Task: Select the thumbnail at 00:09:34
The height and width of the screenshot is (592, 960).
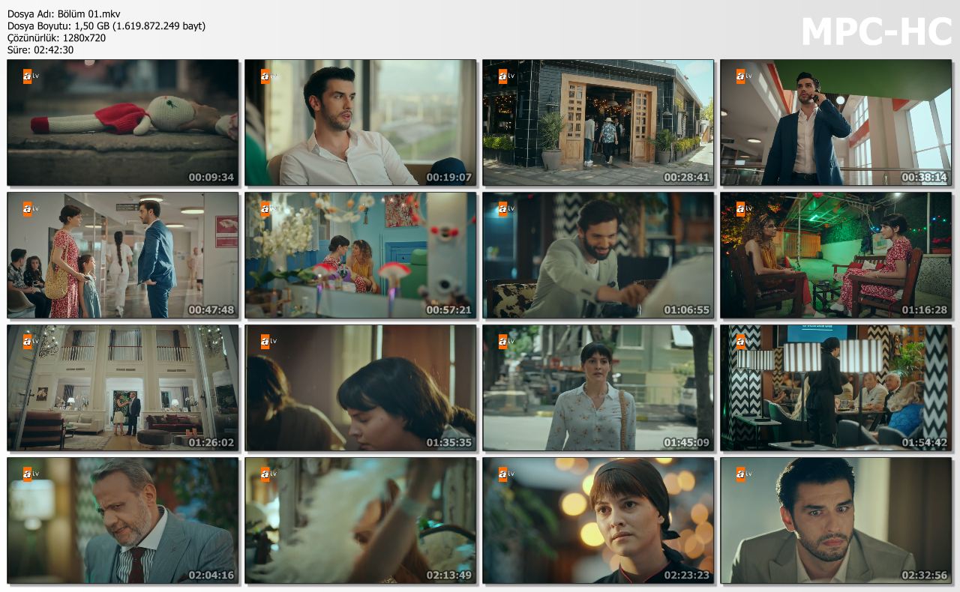Action: click(123, 123)
